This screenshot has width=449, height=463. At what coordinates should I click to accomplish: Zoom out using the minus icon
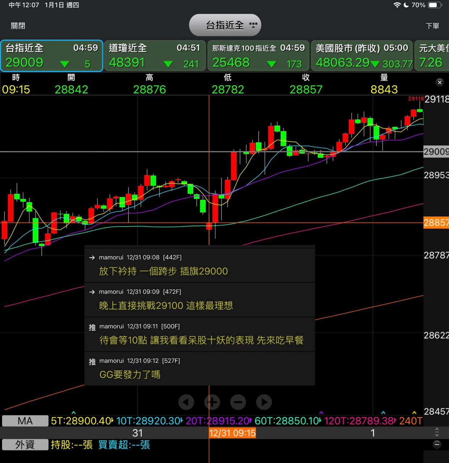(x=238, y=402)
